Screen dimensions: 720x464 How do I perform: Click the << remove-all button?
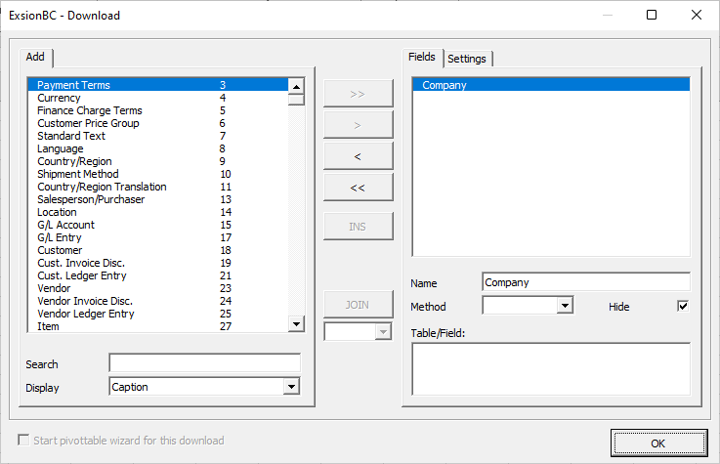point(359,188)
